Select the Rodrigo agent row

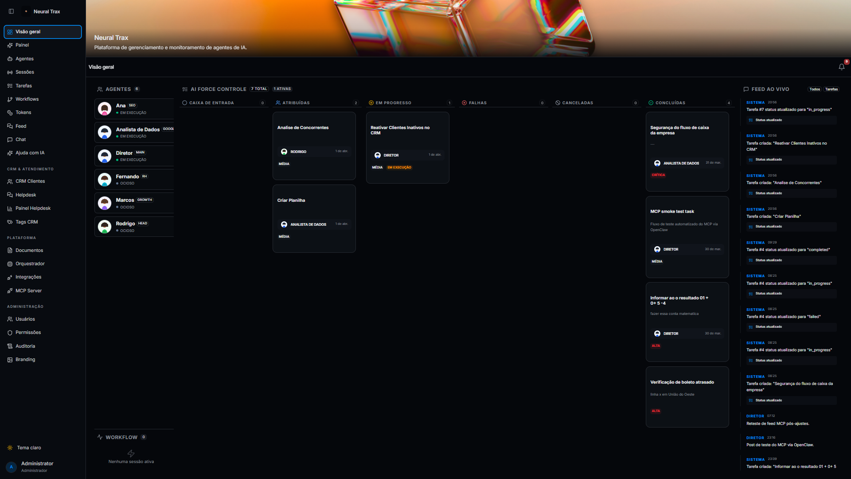(x=134, y=227)
